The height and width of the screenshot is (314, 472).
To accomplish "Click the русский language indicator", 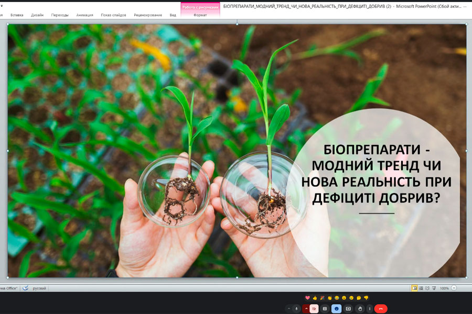I will click(39, 288).
